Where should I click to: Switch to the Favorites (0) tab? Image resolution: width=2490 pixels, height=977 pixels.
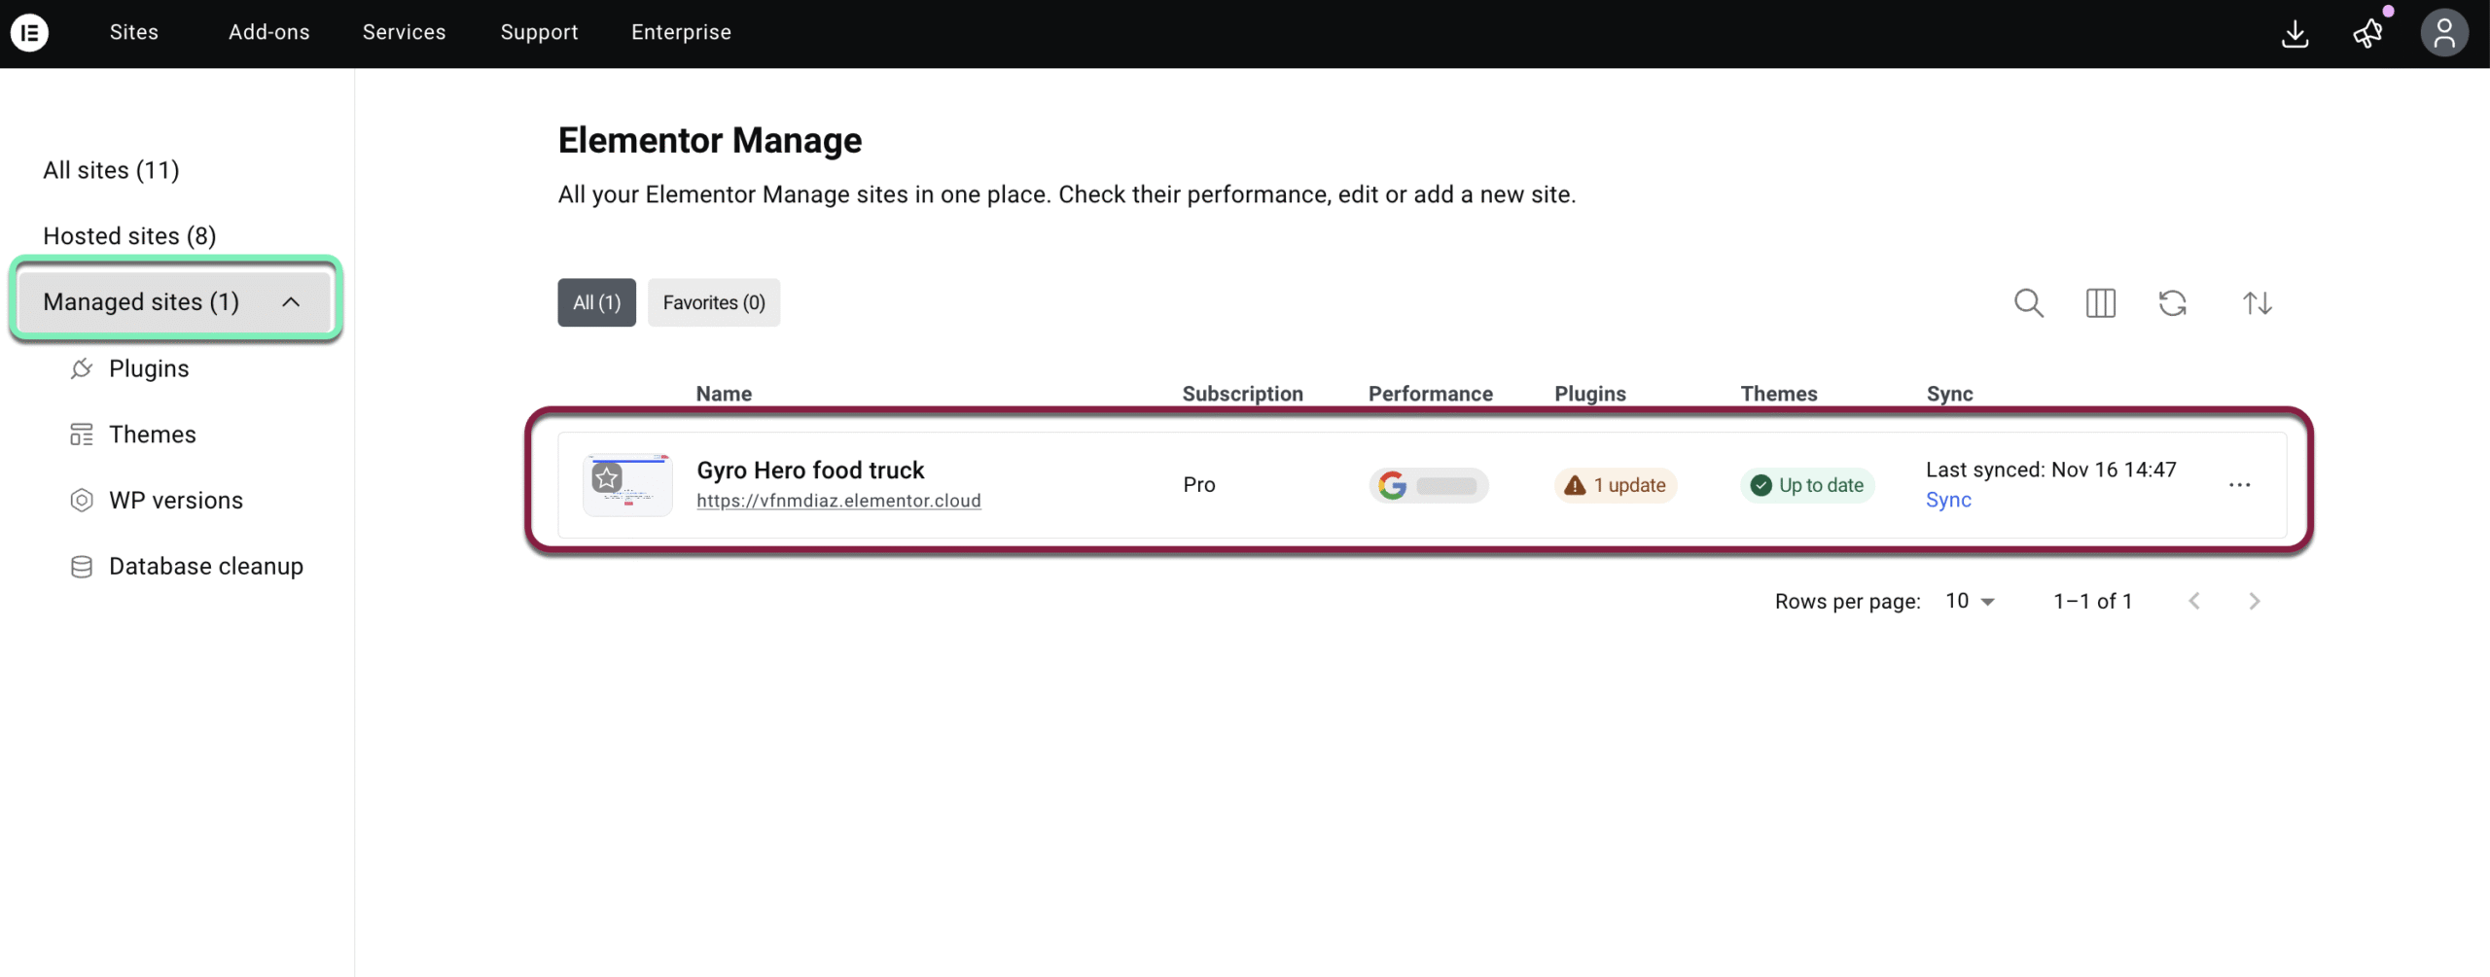(714, 302)
